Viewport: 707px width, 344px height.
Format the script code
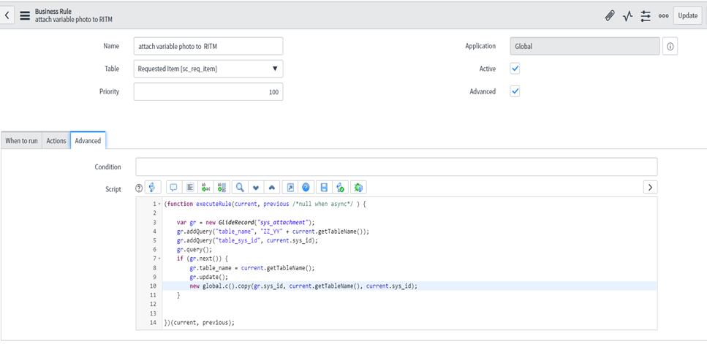point(190,187)
